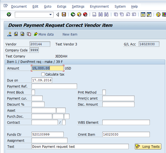Click the Company Code field 9999
Screen dimensions: 166x153
[34, 50]
